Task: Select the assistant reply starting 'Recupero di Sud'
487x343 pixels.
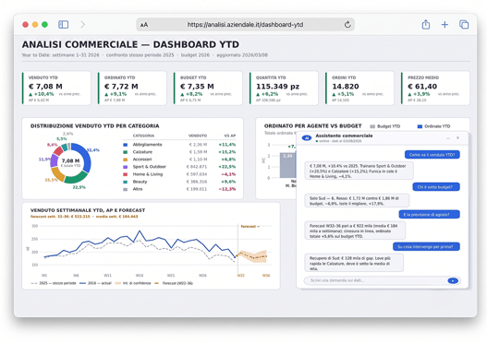Action: point(354,263)
